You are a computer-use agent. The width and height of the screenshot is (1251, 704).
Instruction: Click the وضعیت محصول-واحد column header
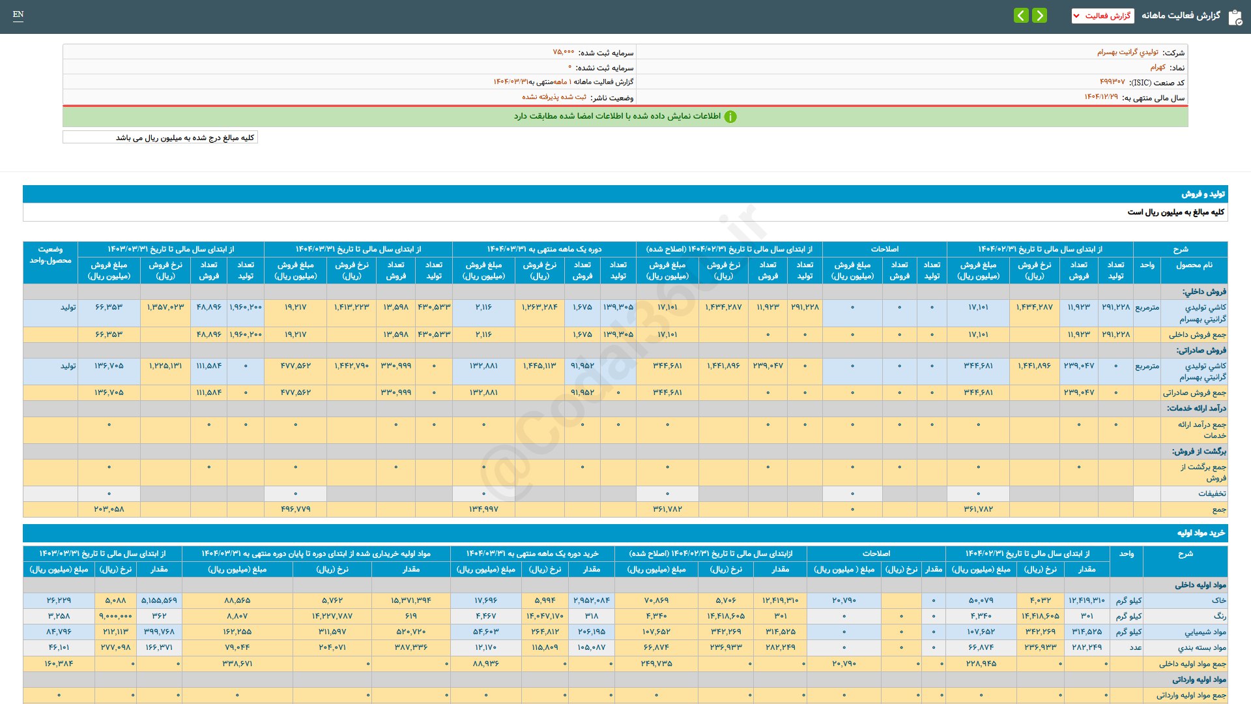coord(50,255)
